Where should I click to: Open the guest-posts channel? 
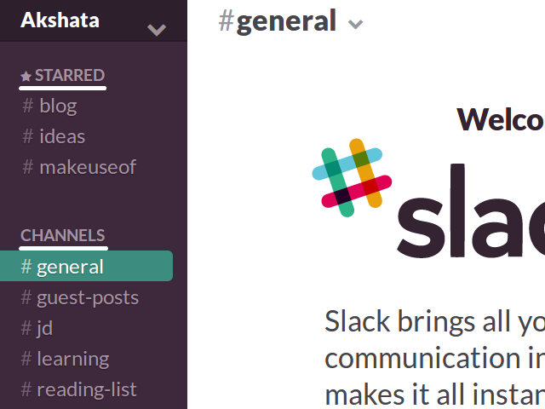tap(87, 297)
